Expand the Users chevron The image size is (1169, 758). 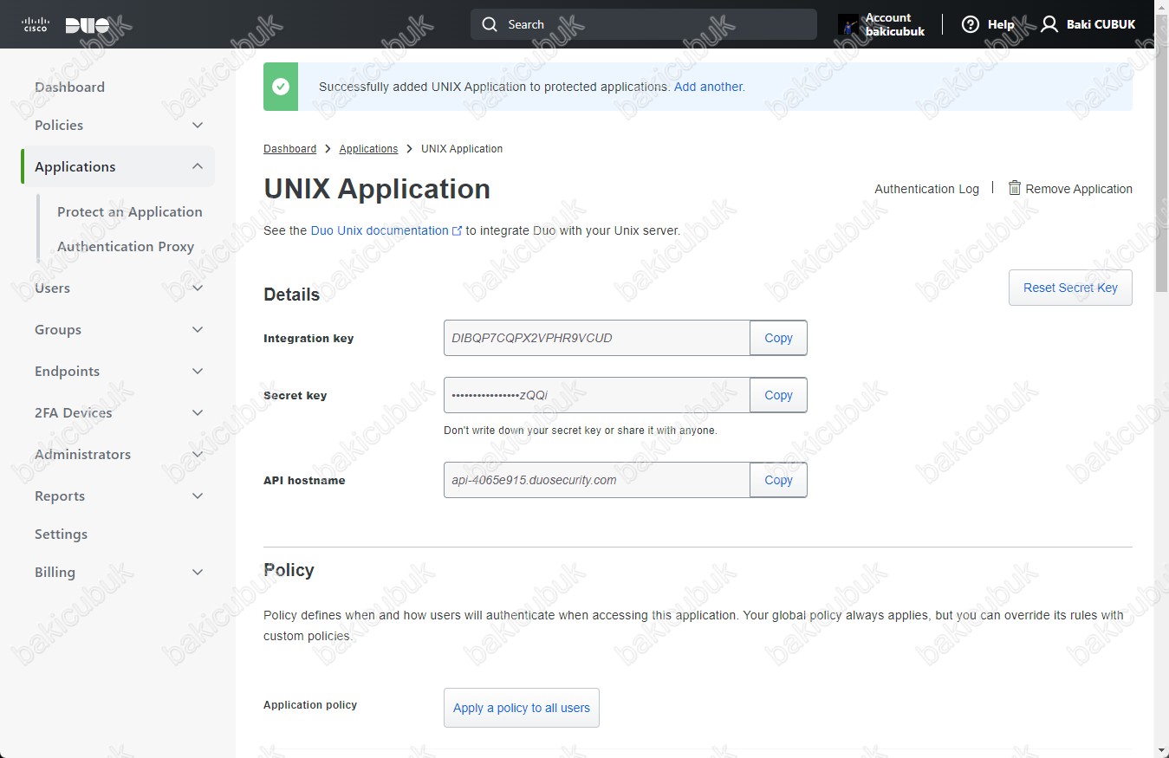pos(198,288)
